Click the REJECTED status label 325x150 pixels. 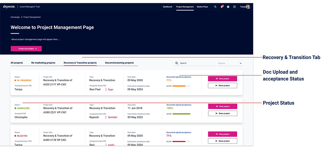pyautogui.click(x=22, y=136)
